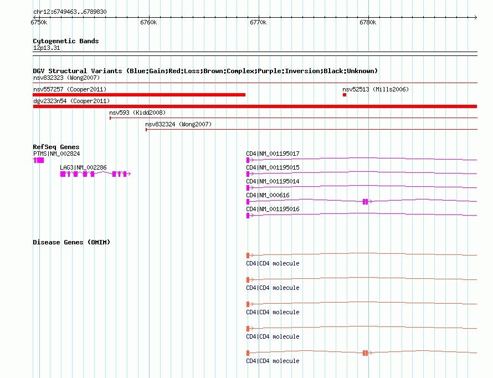Click the first CD4|CD4 molecule OMIM label
This screenshot has width=493, height=378.
click(x=273, y=263)
